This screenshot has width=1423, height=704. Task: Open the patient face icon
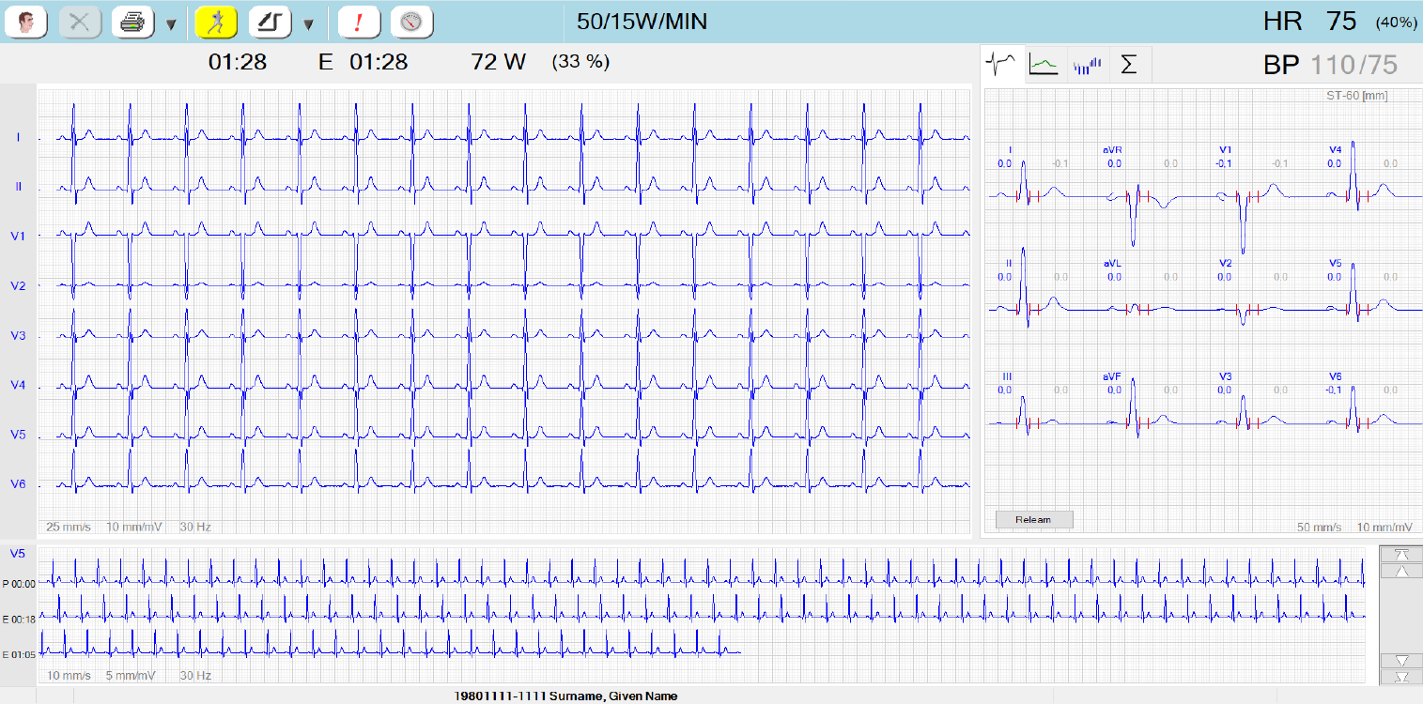26,23
